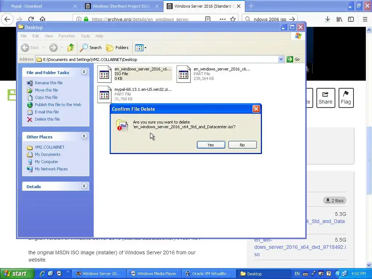Click the Flag button on archive page

pos(346,98)
